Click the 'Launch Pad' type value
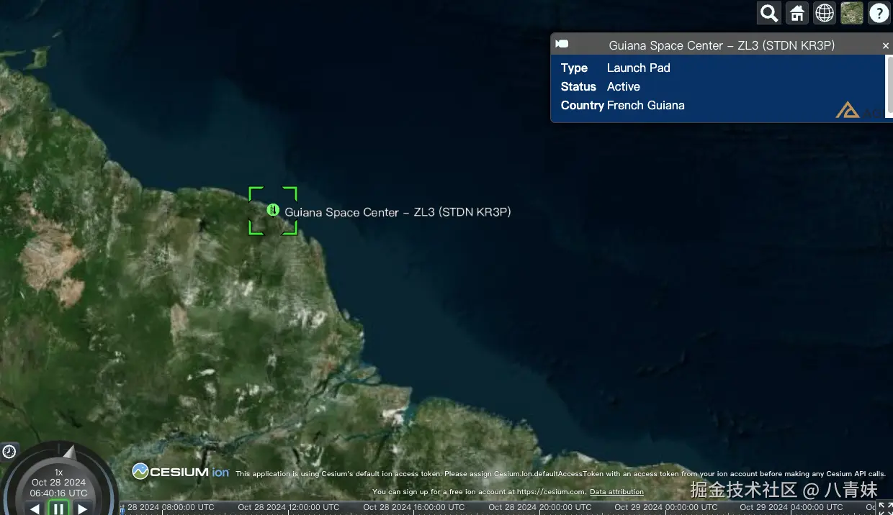Viewport: 893px width, 515px height. [x=639, y=68]
